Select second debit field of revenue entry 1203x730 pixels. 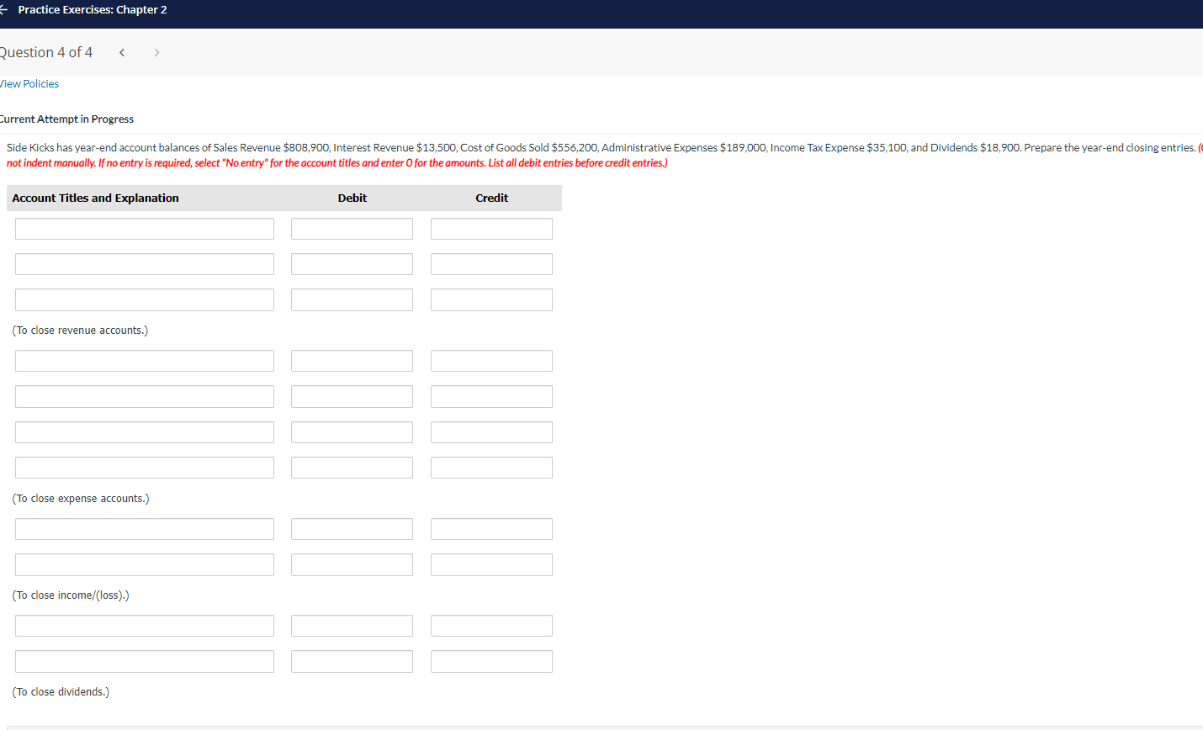[352, 264]
